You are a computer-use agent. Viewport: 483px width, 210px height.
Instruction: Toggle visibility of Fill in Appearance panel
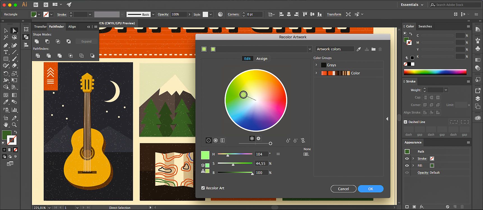[407, 166]
